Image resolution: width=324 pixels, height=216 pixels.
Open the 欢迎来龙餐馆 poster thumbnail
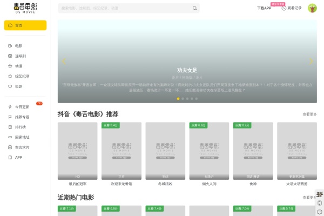point(122,151)
